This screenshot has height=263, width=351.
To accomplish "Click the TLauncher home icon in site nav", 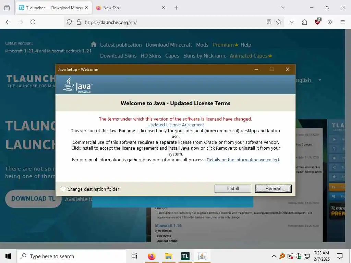I will (94, 44).
